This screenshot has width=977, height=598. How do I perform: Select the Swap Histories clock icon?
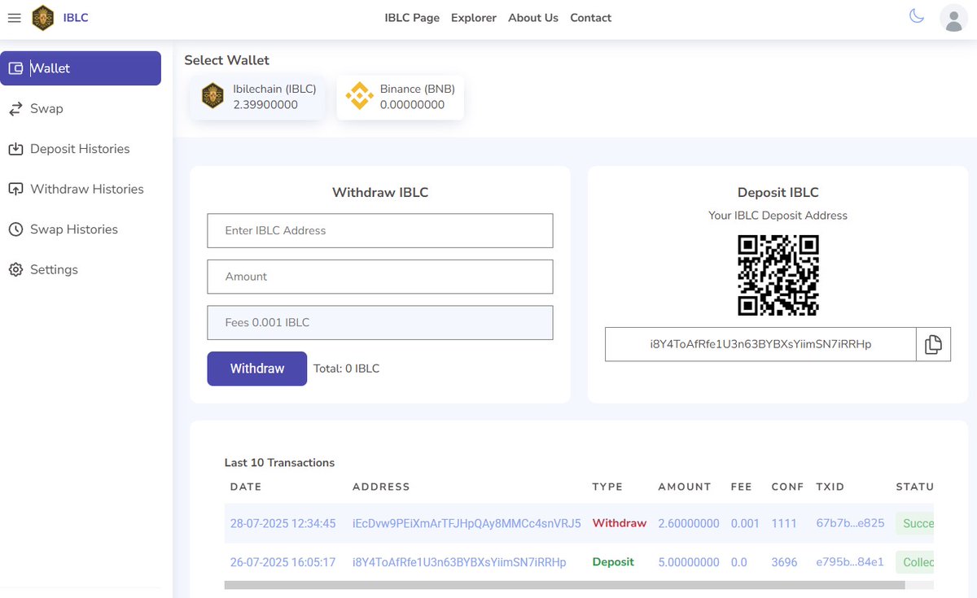pos(15,229)
